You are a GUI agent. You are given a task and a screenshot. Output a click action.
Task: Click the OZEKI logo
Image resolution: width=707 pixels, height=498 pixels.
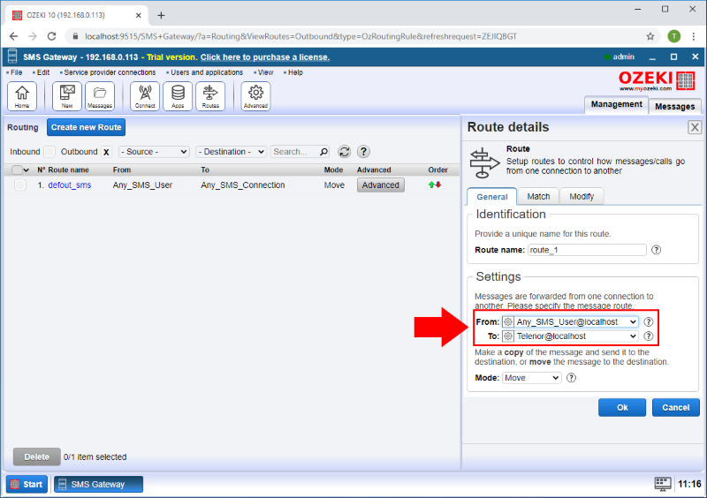click(x=657, y=80)
